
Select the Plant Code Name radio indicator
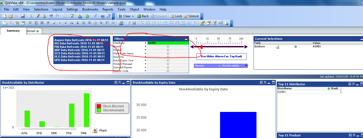click(x=168, y=54)
